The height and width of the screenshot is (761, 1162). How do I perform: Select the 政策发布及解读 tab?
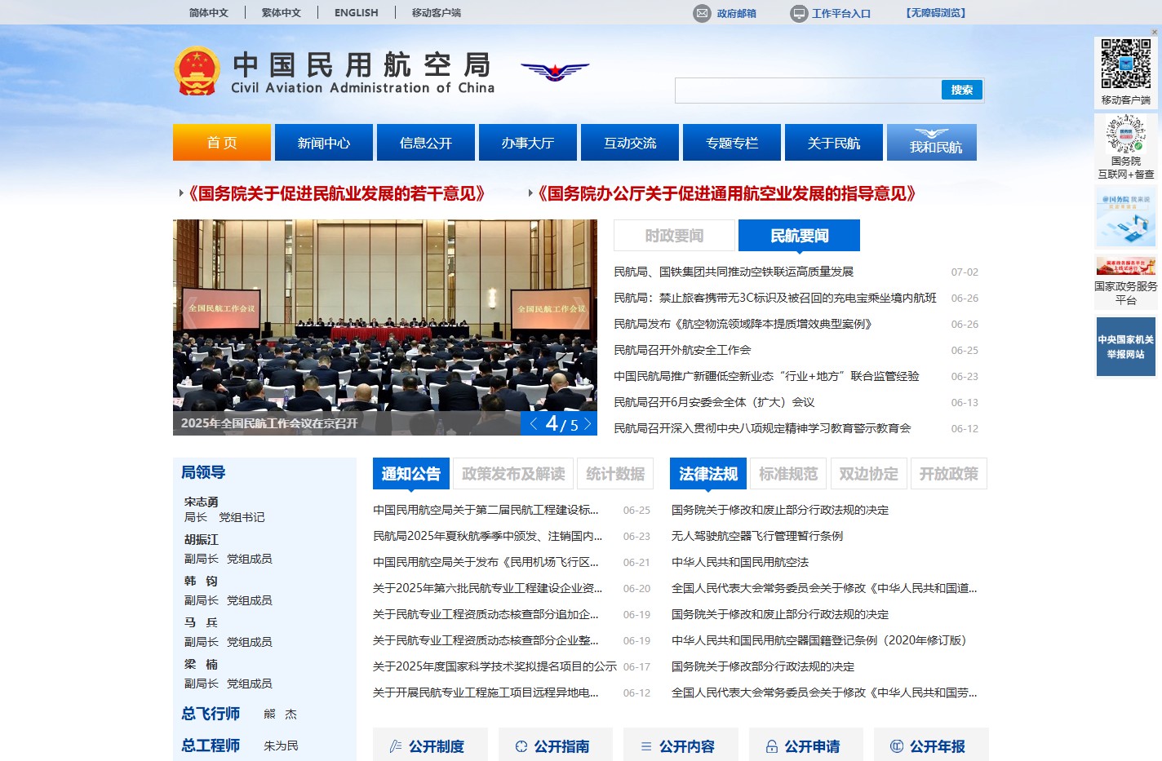click(x=513, y=474)
